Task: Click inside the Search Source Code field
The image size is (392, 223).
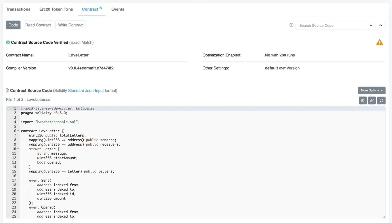Action: 330,25
